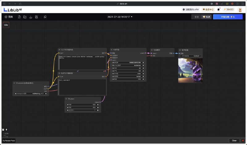
Task: Click the pin icon at bottom-left canvas
Action: tap(6, 130)
